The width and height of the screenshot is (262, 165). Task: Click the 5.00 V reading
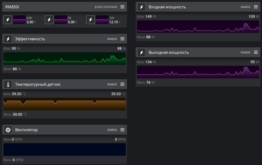pyautogui.click(x=72, y=22)
